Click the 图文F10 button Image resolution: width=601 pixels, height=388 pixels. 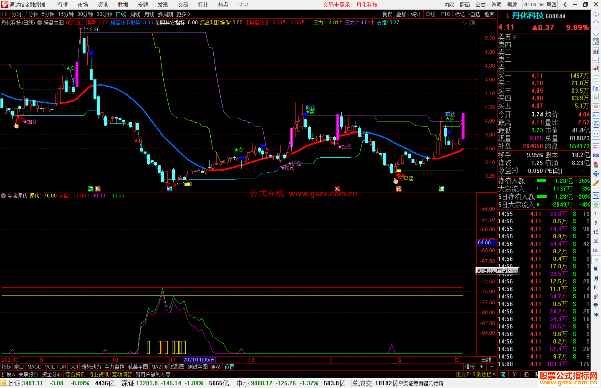coord(466,374)
